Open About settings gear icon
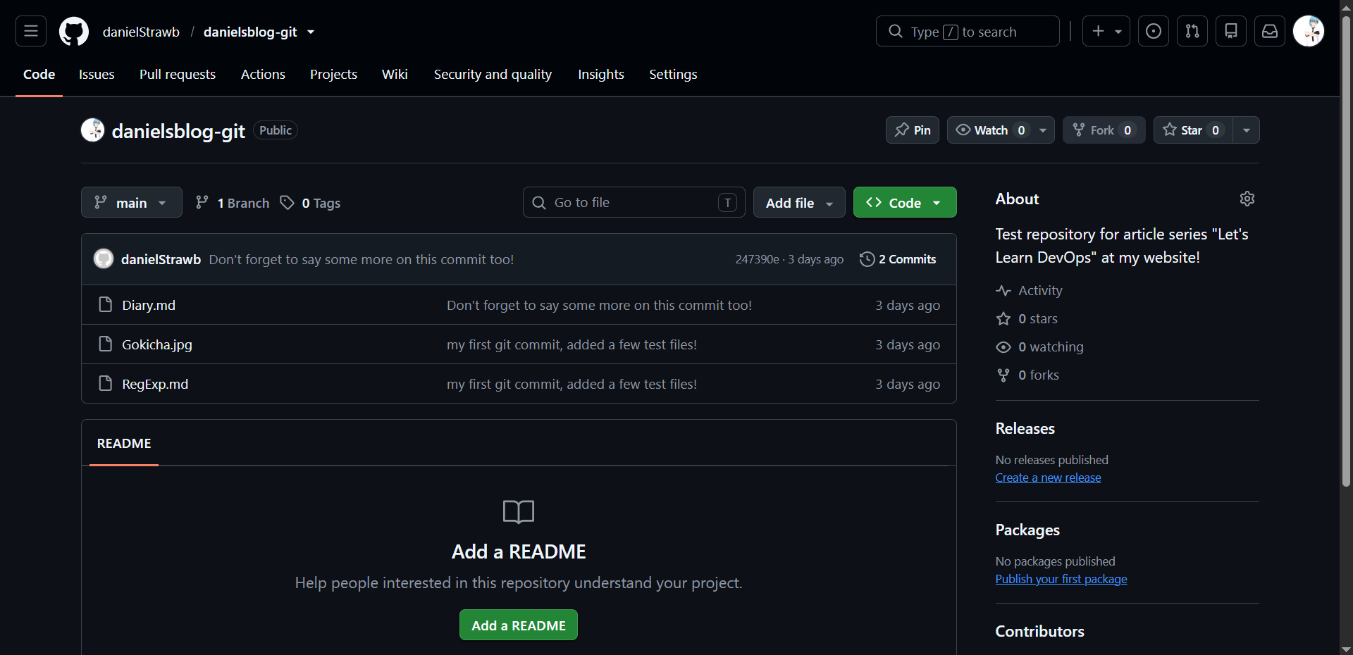Image resolution: width=1353 pixels, height=655 pixels. coord(1247,199)
